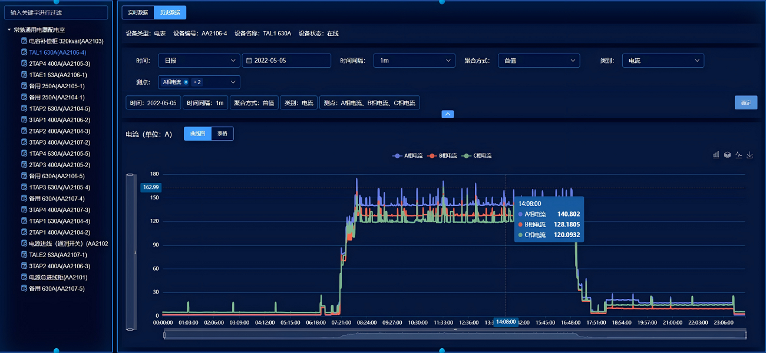766x353 pixels.
Task: Toggle A相电流 series in chart legend
Action: click(408, 156)
